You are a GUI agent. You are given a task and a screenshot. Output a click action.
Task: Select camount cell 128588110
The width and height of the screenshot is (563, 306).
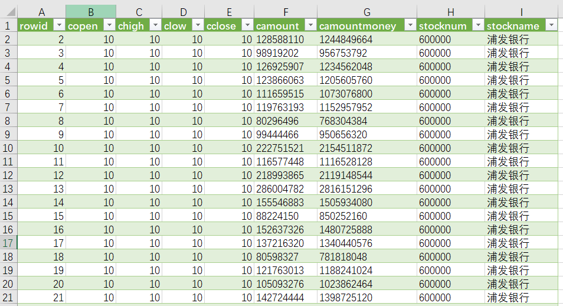tap(286, 39)
